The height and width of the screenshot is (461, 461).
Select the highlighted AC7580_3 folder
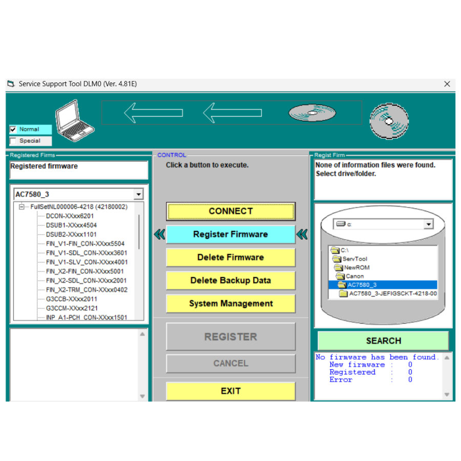tap(383, 285)
